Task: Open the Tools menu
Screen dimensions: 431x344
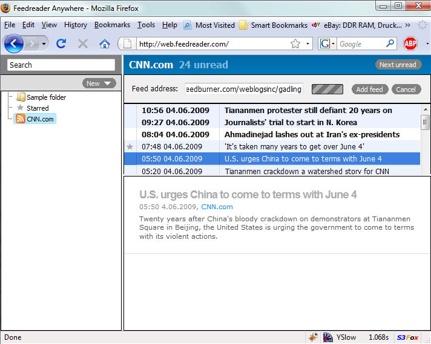Action: [x=146, y=25]
